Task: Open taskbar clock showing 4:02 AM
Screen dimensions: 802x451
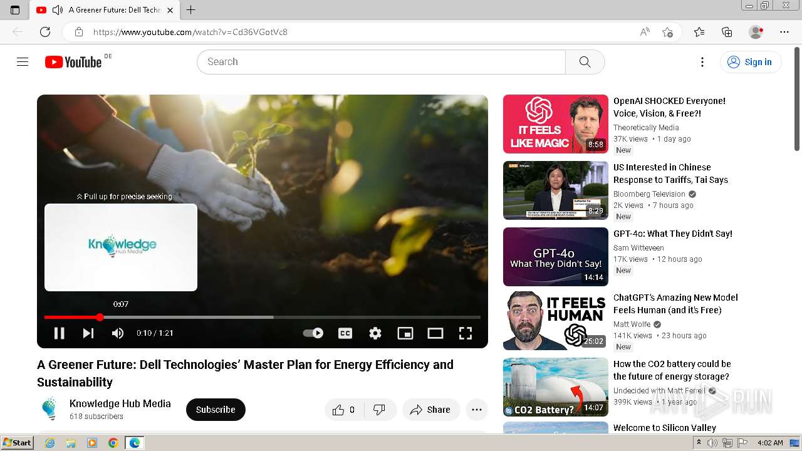Action: [x=769, y=443]
